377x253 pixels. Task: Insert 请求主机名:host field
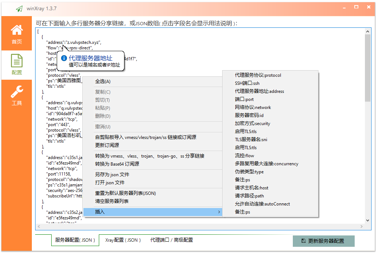tap(270, 188)
